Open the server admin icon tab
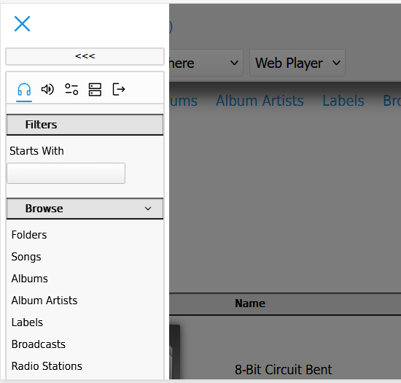 [95, 90]
